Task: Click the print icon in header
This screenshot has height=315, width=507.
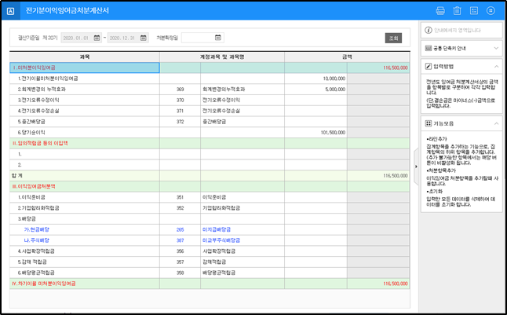Action: click(x=440, y=11)
